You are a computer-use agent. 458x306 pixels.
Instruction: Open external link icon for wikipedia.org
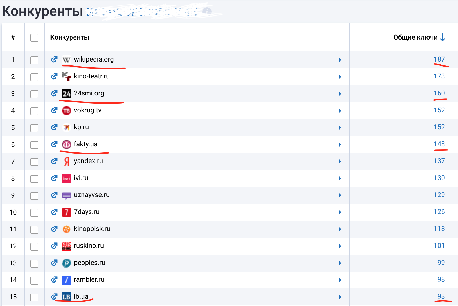click(54, 60)
